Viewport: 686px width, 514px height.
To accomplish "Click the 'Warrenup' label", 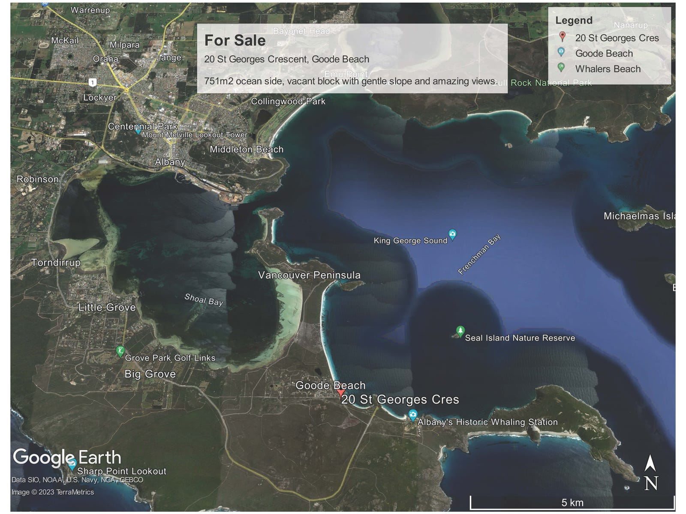I will tap(90, 10).
